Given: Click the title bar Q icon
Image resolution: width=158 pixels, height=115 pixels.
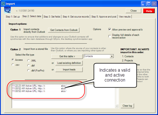Looking at the screenshot, I should tap(3, 4).
